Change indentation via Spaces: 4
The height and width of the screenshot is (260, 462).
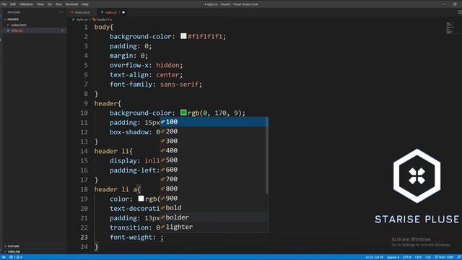click(x=393, y=257)
